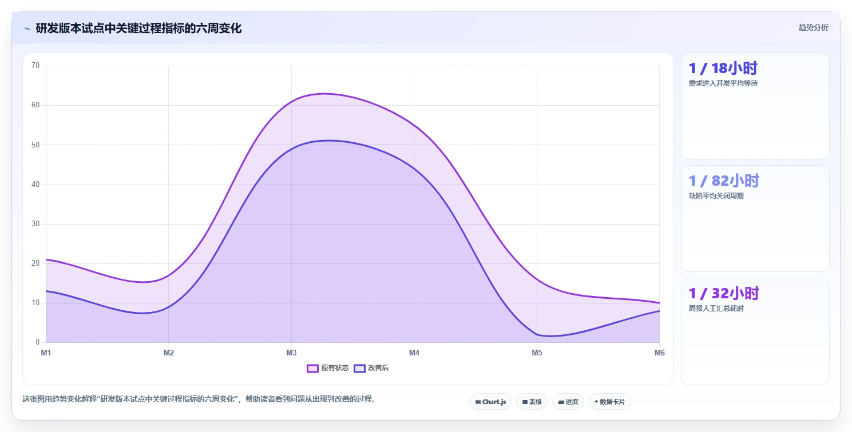Screen dimensions: 852x432
Task: Open the 需求进入开发平均等待 metric card
Action: click(755, 106)
